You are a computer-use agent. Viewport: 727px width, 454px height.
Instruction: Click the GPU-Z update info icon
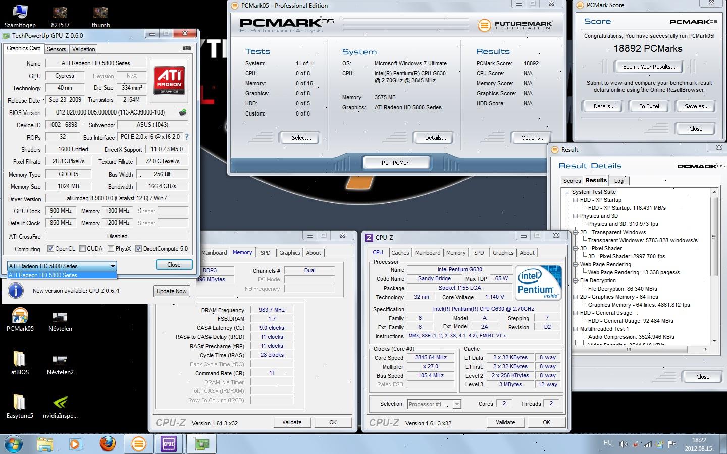(16, 291)
